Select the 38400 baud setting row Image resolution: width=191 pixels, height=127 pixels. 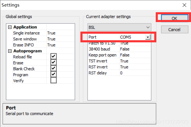(x=103, y=49)
